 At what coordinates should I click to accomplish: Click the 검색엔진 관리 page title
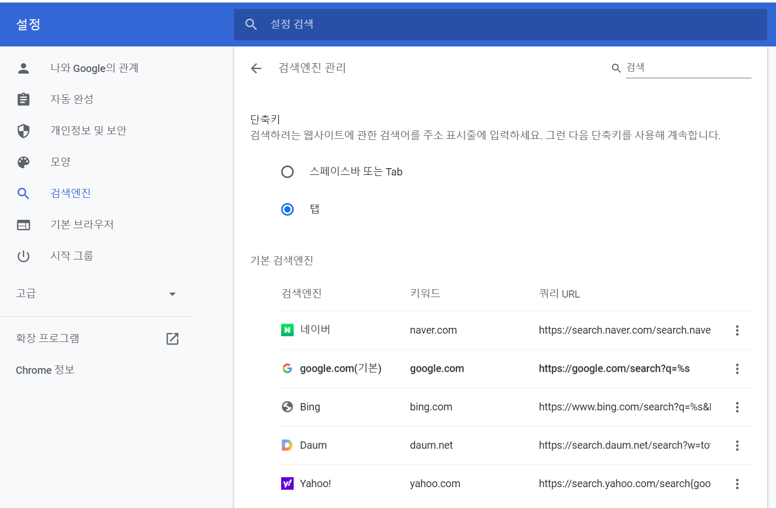tap(312, 68)
